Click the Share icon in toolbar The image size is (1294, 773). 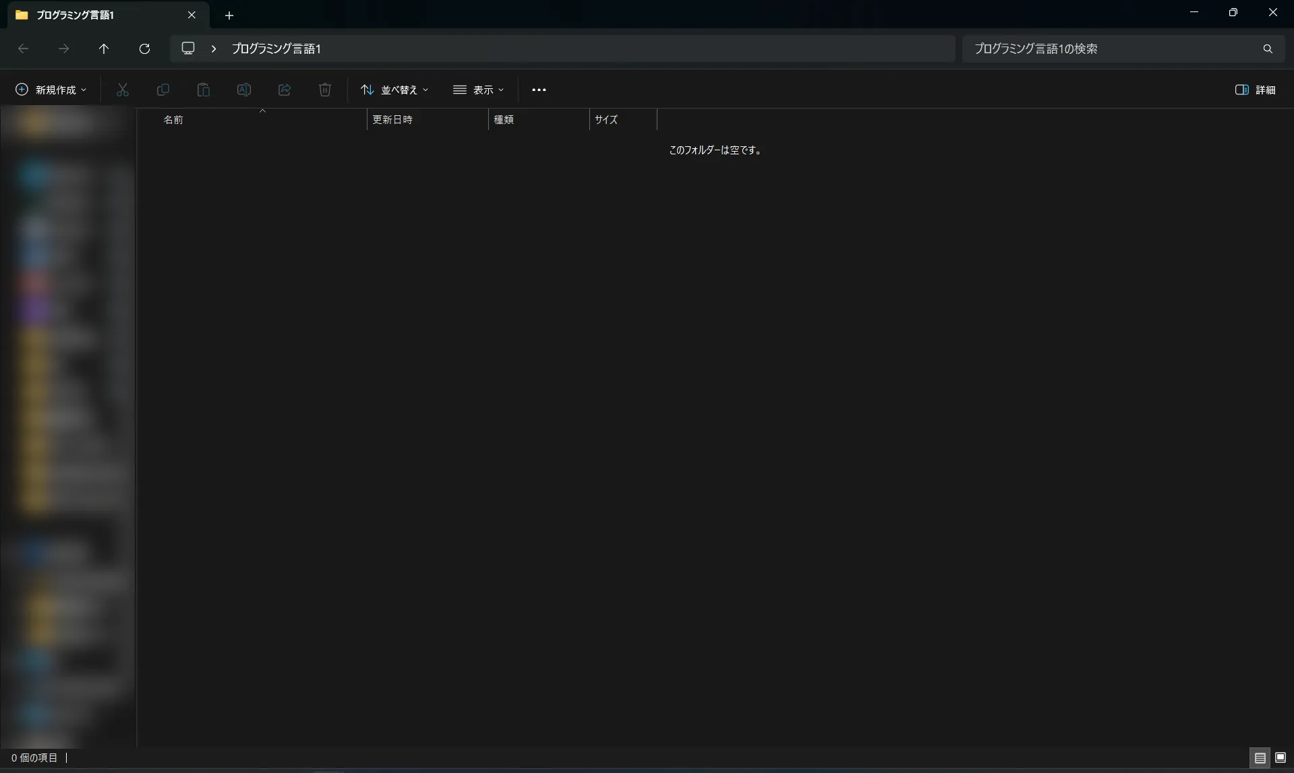(x=285, y=90)
